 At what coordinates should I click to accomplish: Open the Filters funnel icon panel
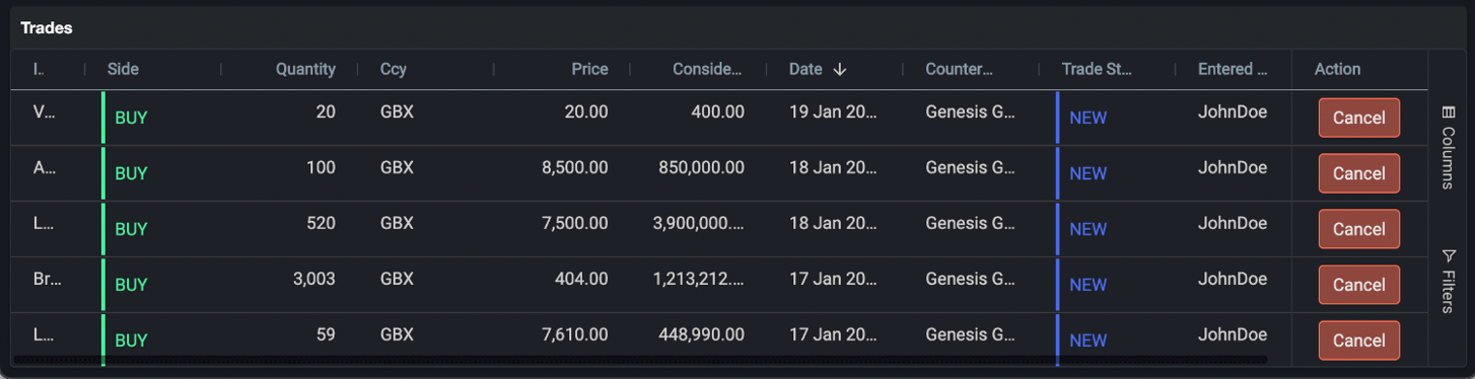pos(1448,256)
